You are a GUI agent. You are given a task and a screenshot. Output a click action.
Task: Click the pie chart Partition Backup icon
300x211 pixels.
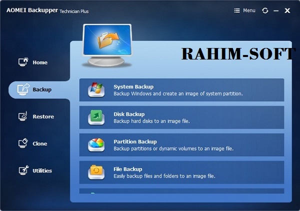tap(96, 145)
